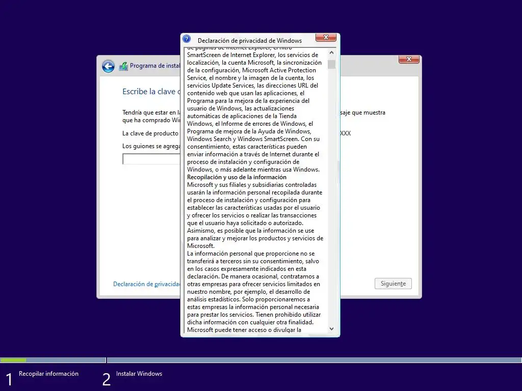Screen dimensions: 522x391
Task: Click the 'Los guiones se agrega' text in setup window
Action: coord(151,146)
